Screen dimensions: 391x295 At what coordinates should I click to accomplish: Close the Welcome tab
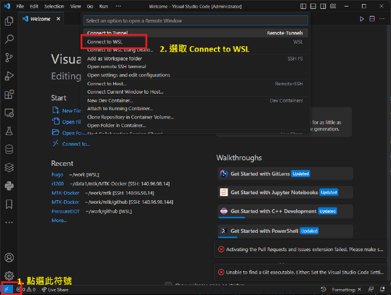click(58, 19)
